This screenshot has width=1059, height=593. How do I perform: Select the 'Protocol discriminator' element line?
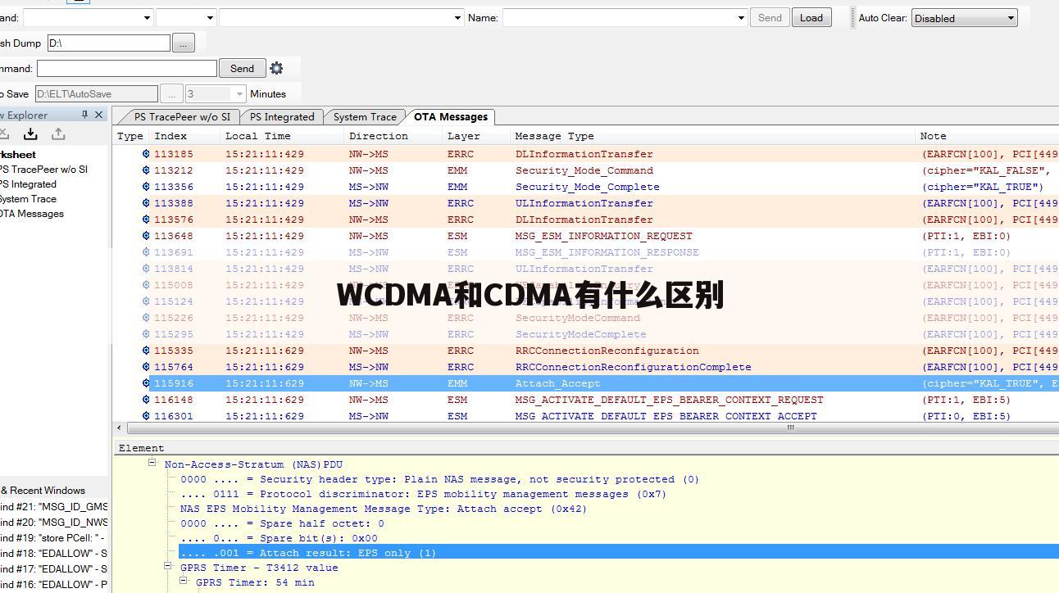tap(424, 494)
